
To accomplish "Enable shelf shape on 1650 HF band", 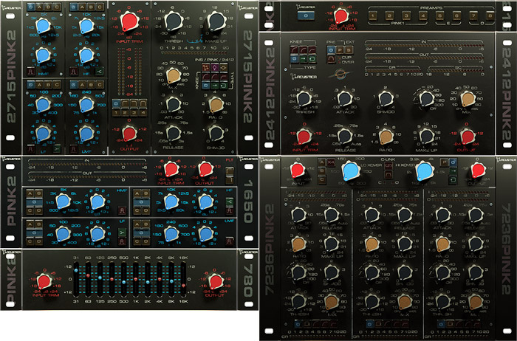I will pyautogui.click(x=230, y=201).
